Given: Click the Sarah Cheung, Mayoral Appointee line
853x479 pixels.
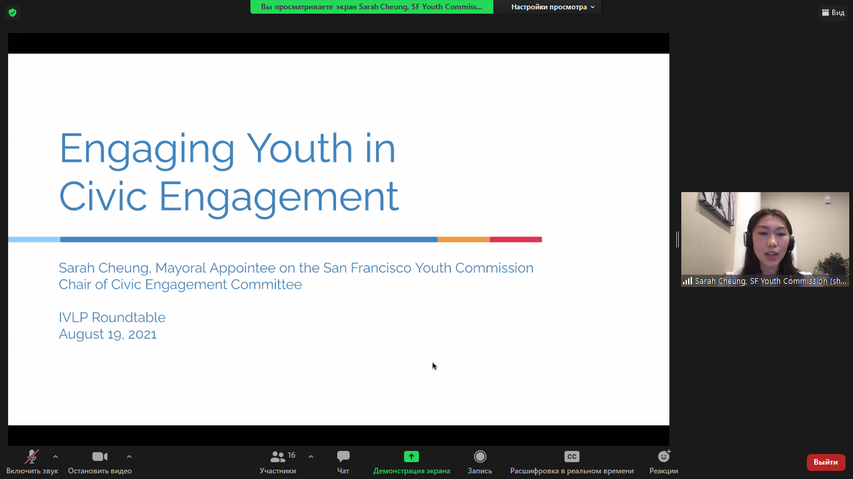Looking at the screenshot, I should (x=296, y=268).
